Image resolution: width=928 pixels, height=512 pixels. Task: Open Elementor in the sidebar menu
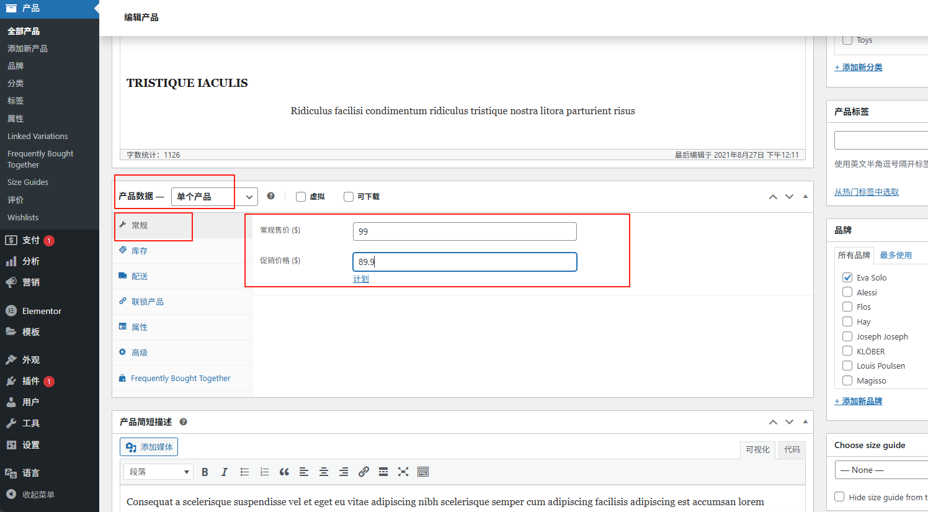pyautogui.click(x=42, y=311)
